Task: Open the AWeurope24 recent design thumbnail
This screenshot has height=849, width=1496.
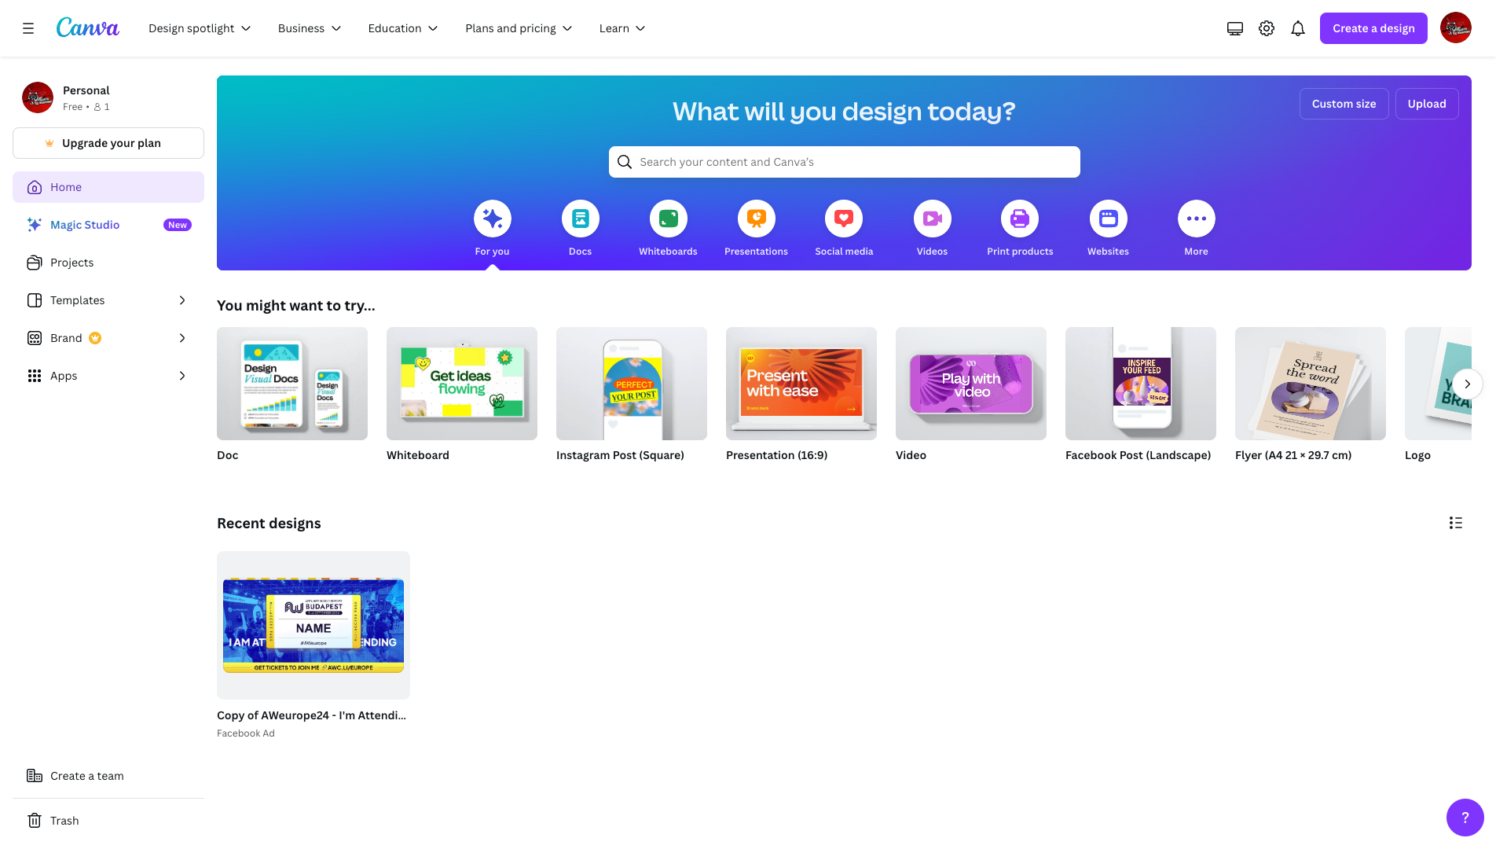Action: point(313,625)
